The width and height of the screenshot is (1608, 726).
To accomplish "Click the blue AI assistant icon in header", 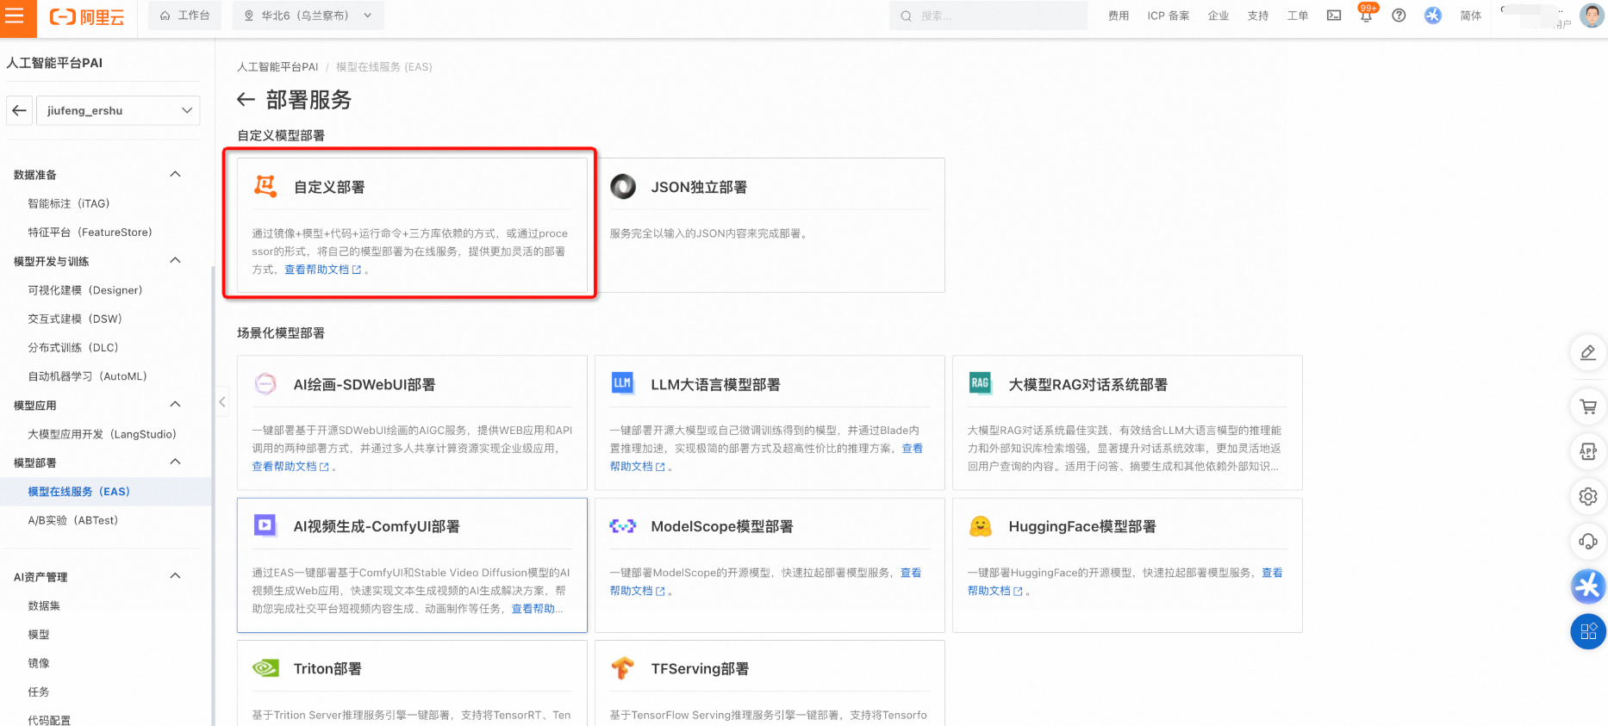I will click(x=1433, y=16).
